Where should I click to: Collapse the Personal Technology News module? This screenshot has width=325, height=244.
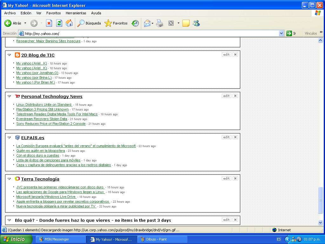[9, 96]
